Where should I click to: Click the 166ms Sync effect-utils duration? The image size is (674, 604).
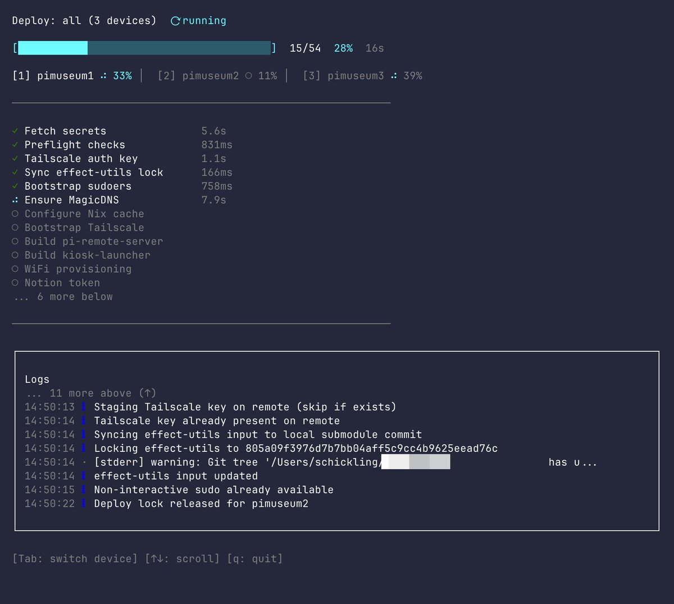(217, 172)
